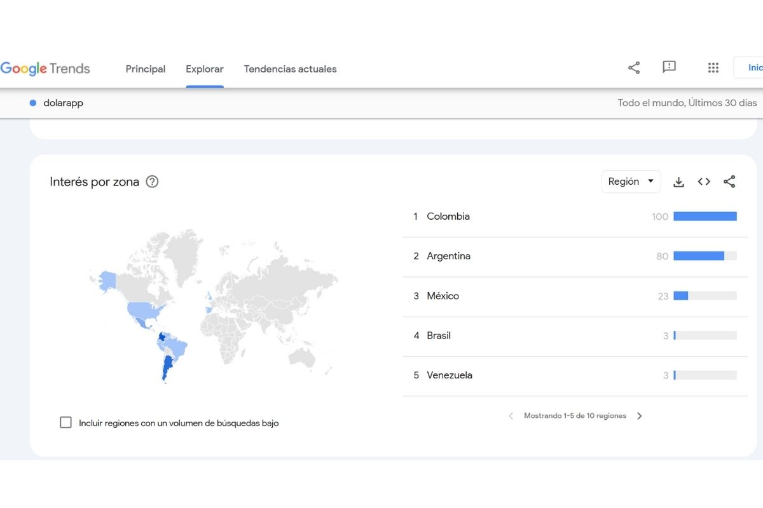Click Argentina on the world map
The width and height of the screenshot is (763, 508).
[x=167, y=367]
